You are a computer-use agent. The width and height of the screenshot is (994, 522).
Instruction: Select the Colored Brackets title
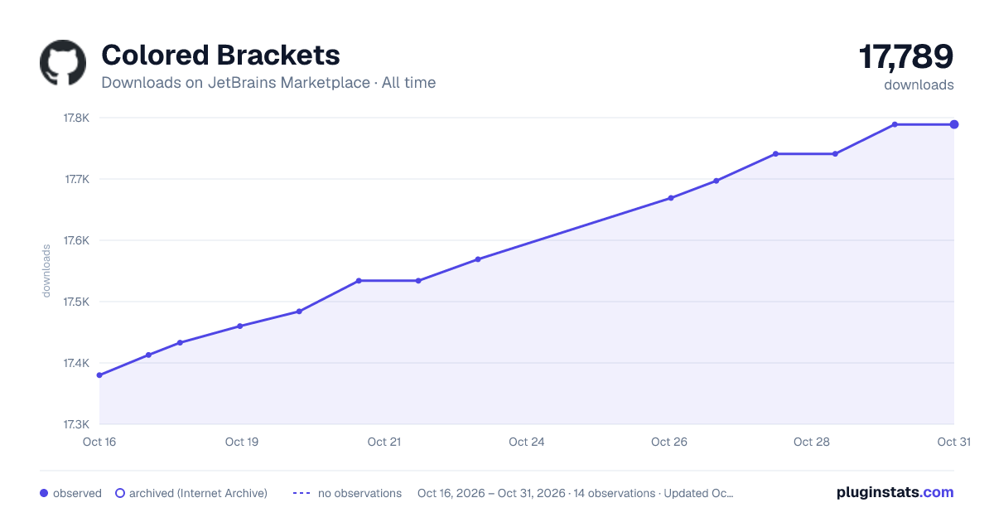[x=220, y=55]
